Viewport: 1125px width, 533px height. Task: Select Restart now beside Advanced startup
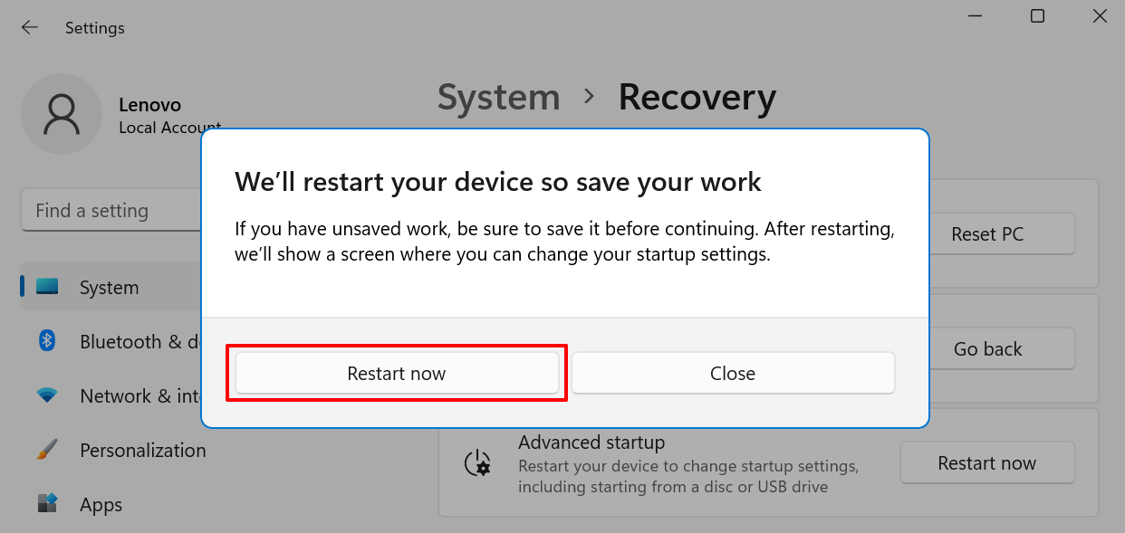pyautogui.click(x=987, y=463)
